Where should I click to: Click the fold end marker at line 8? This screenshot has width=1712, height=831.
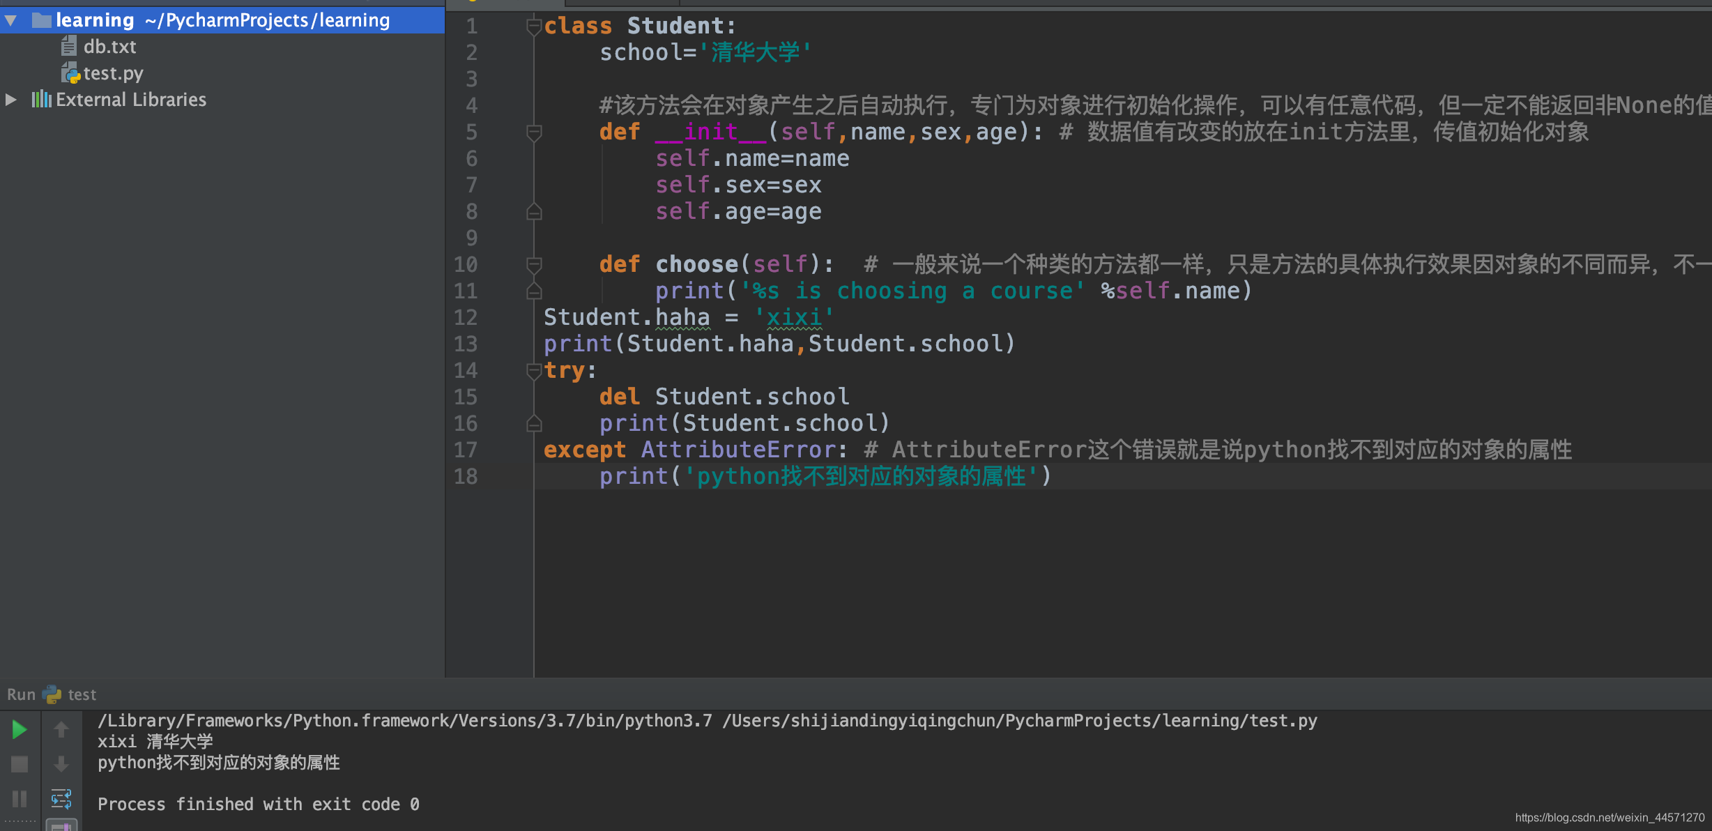coord(534,211)
